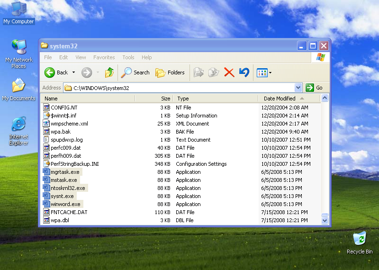The height and width of the screenshot is (270, 379).
Task: Select the Recycle Bin desktop icon
Action: click(360, 239)
